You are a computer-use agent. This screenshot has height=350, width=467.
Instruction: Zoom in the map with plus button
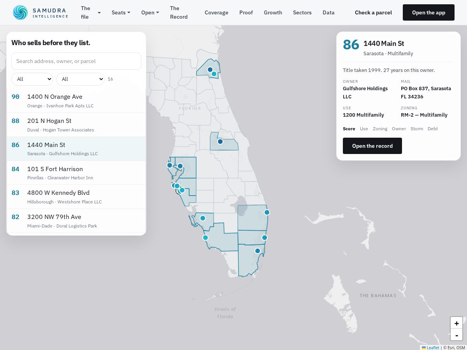point(456,323)
